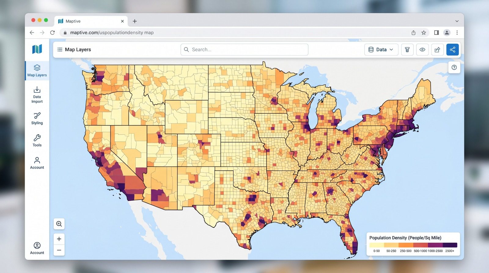Open the Account icon at sidebar bottom

[x=37, y=248]
